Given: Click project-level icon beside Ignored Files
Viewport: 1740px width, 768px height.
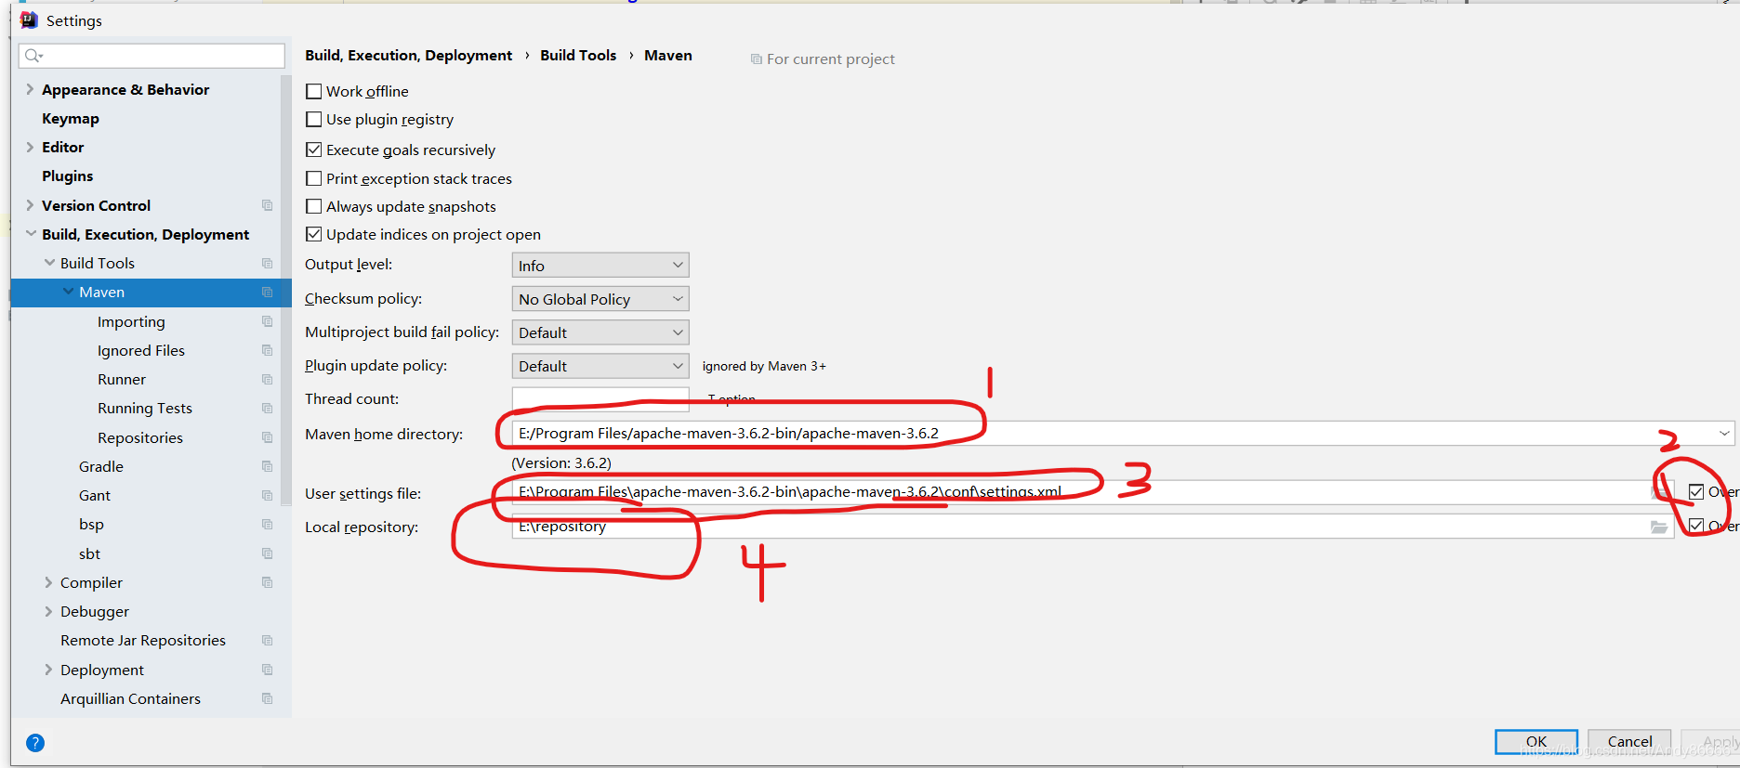Looking at the screenshot, I should pyautogui.click(x=268, y=350).
